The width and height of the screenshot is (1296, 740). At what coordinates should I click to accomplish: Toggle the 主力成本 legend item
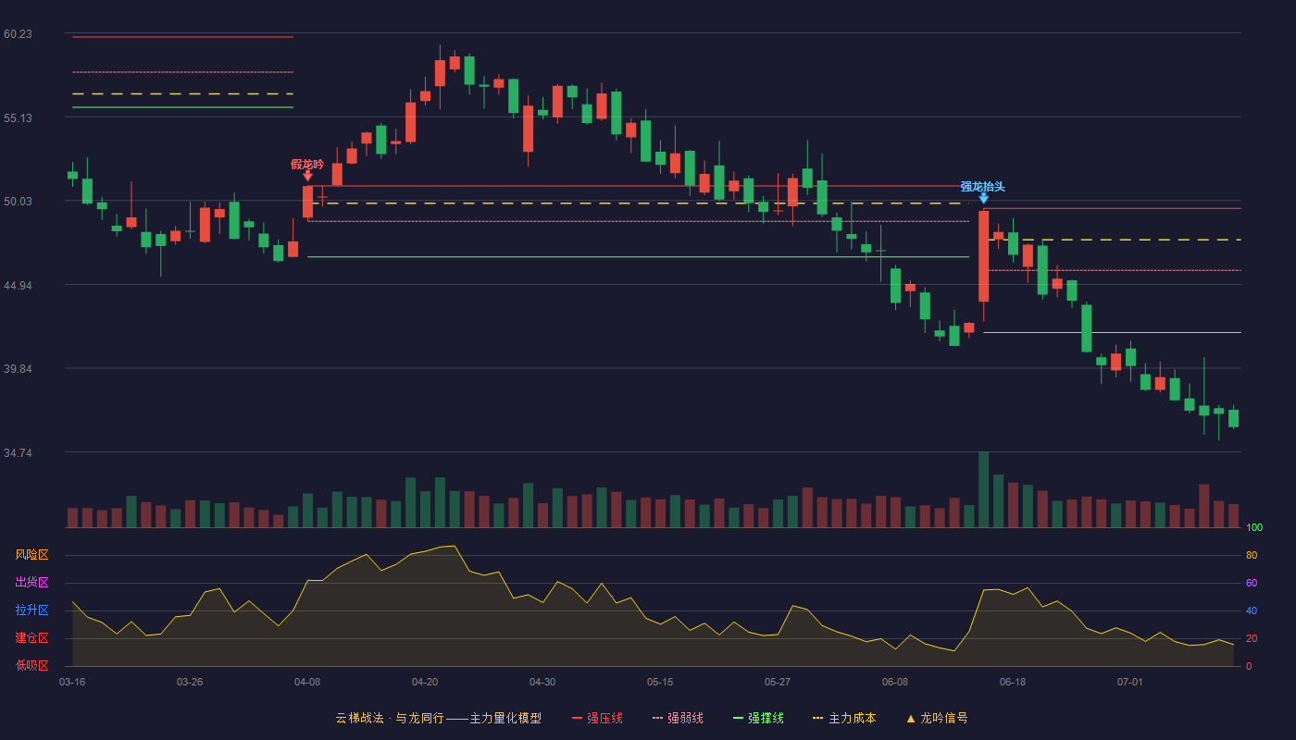pyautogui.click(x=844, y=718)
